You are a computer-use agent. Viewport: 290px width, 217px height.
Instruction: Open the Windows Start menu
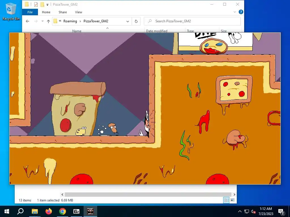[x=7, y=211]
